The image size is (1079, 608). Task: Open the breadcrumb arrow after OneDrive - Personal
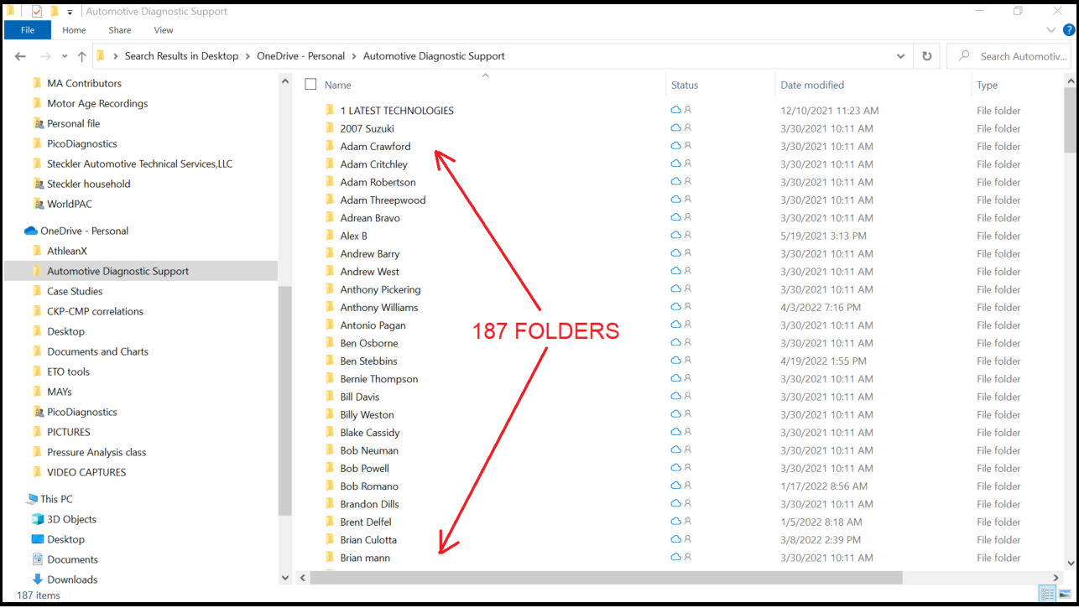[x=353, y=55]
